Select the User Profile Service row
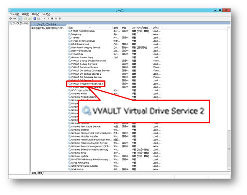This screenshot has width=247, height=195. pos(114,51)
